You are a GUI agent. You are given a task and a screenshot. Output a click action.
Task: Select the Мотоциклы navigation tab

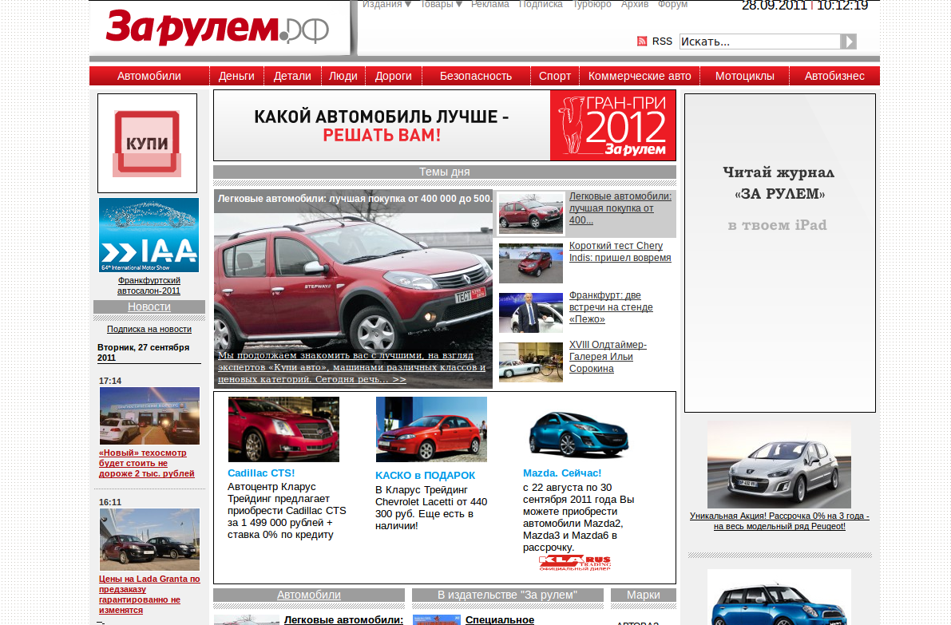click(x=745, y=76)
